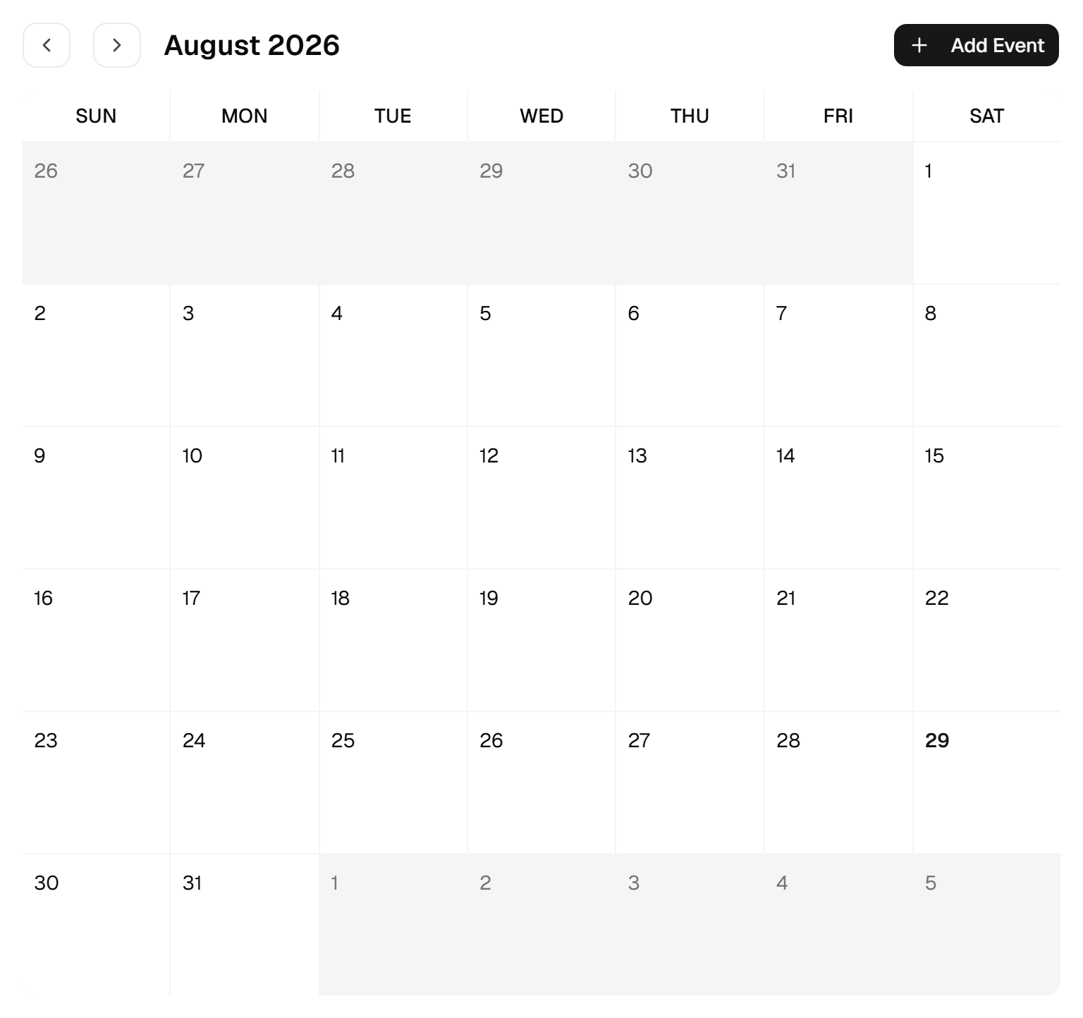Select Thursday August 6

point(690,355)
